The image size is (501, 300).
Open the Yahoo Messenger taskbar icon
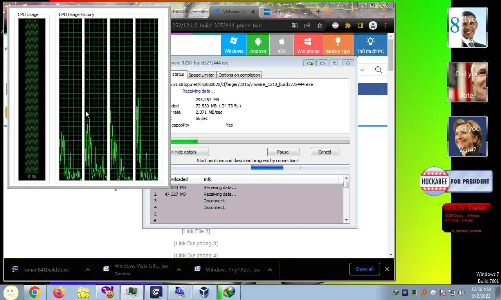107,292
